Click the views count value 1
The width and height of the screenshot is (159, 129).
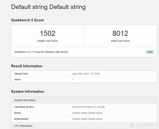(x=73, y=79)
